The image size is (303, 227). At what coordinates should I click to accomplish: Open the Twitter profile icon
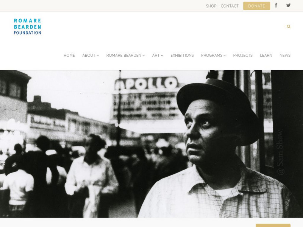(x=288, y=5)
